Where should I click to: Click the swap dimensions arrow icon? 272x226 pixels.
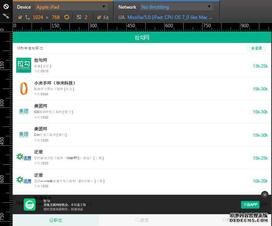(x=28, y=17)
